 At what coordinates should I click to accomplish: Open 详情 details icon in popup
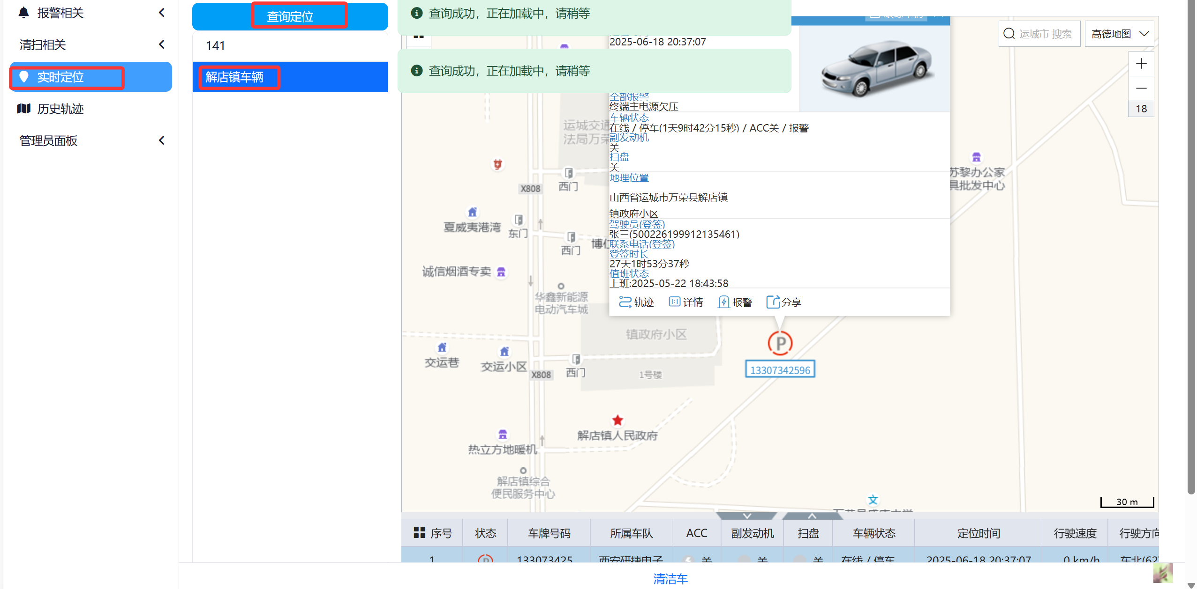(x=674, y=302)
